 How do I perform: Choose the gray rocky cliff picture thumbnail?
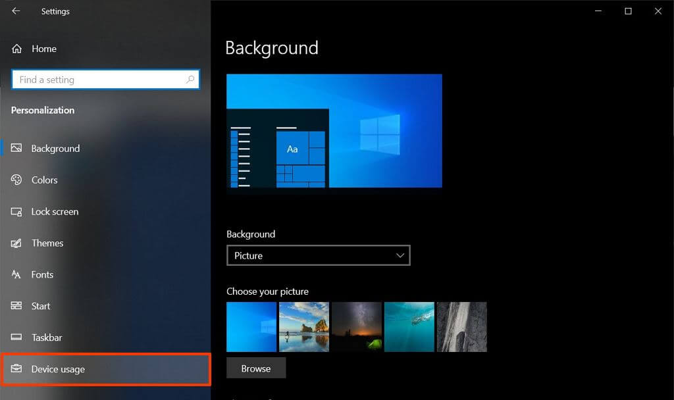tap(461, 327)
